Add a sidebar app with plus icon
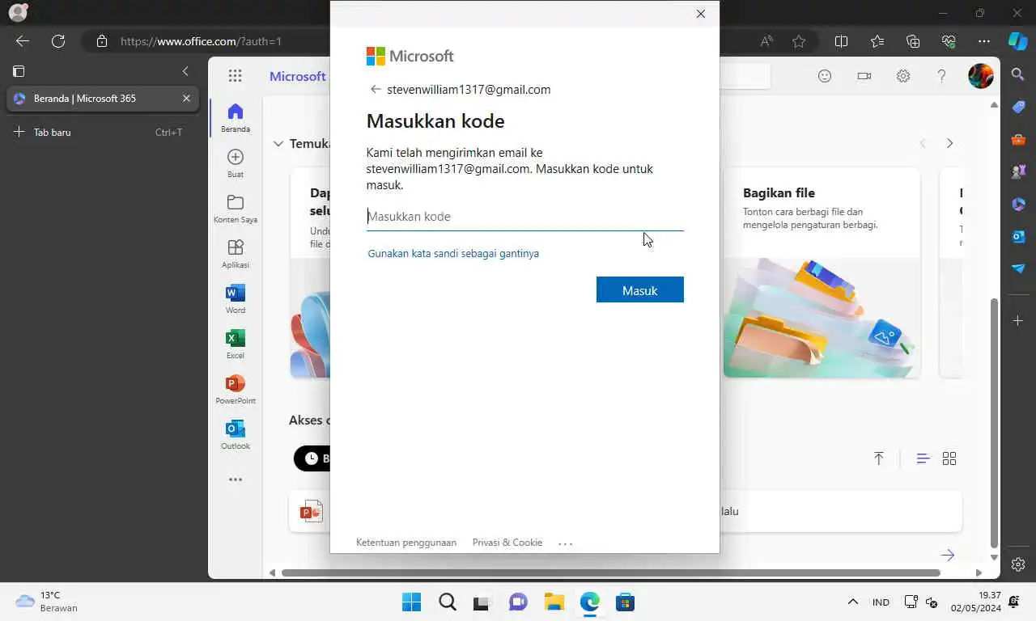 tap(1018, 321)
